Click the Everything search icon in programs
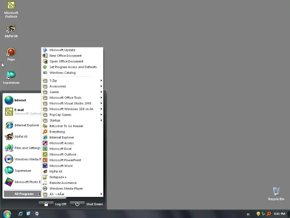The image size is (290, 218). [x=45, y=132]
